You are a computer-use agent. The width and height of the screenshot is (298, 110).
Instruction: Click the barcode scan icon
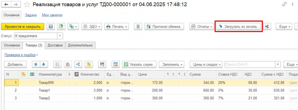[x=102, y=64]
